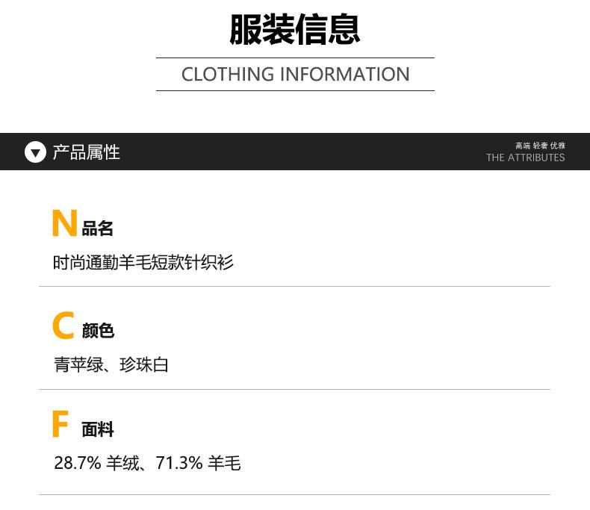Click the 优雅 tag in the header
This screenshot has width=590, height=510.
(557, 146)
